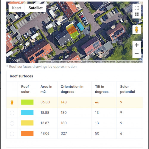The height and width of the screenshot is (149, 149).
Task: Select the green roof surface radio button
Action: coord(12,103)
